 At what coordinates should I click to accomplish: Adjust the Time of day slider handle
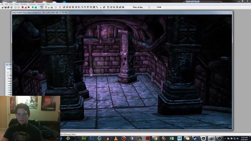[x=149, y=7]
